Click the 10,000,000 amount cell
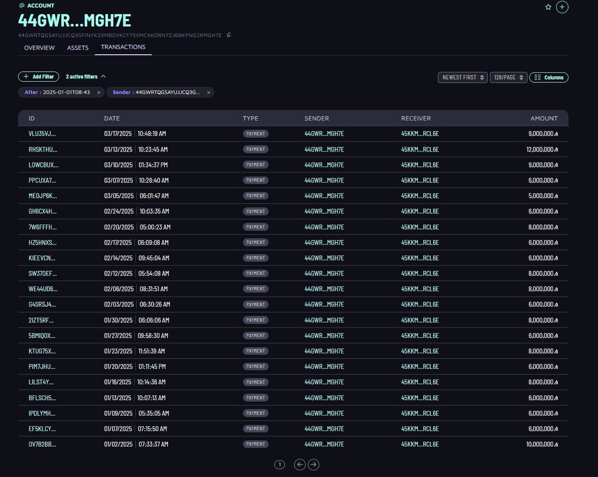Viewport: 598px width, 477px height. (543, 444)
